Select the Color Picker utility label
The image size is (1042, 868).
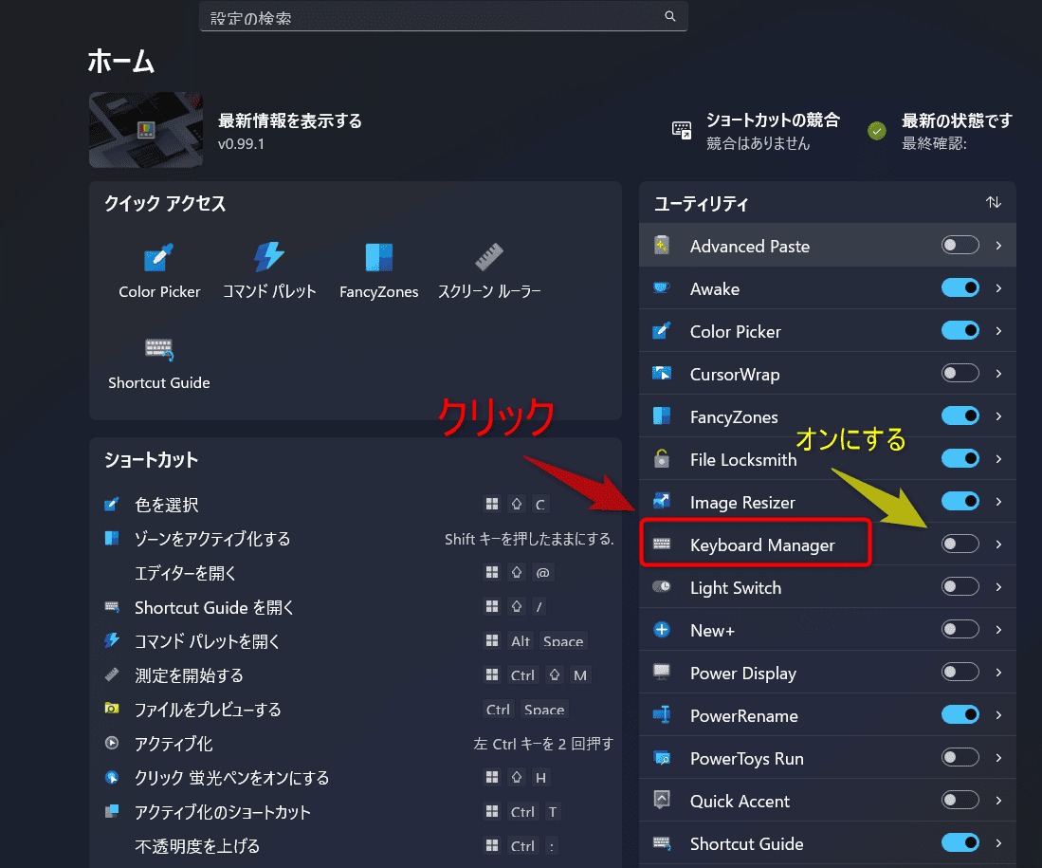[x=735, y=331]
